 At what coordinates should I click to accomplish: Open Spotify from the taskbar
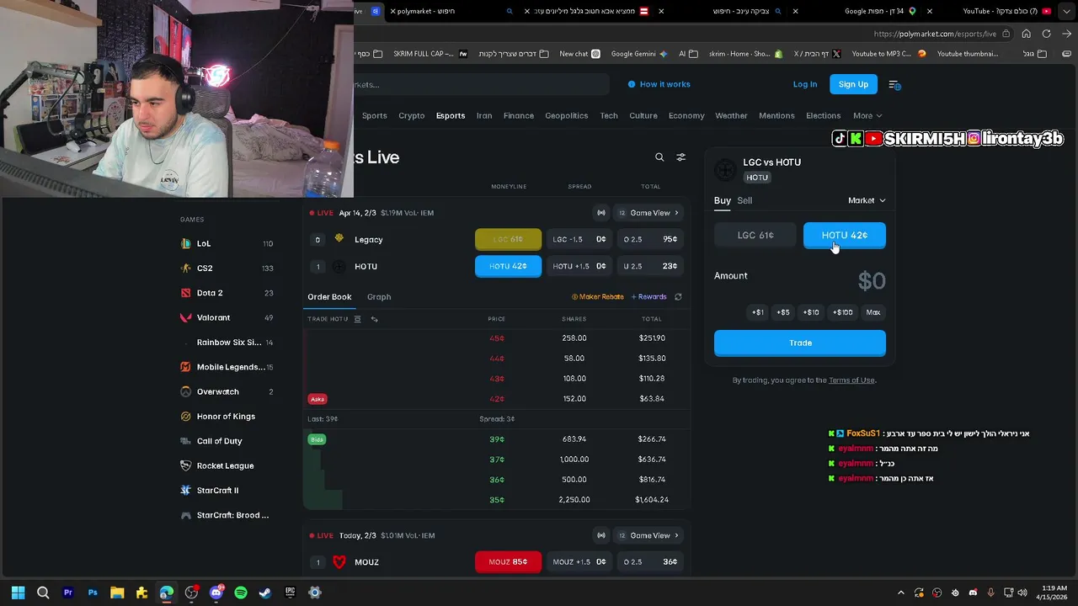241,593
